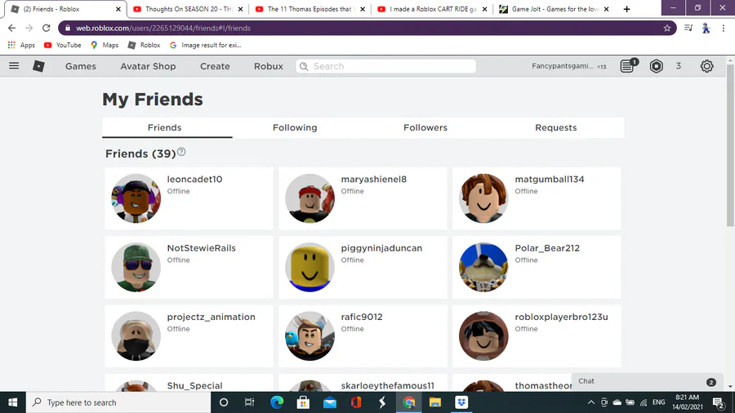735x413 pixels.
Task: Click the rafic9012 username
Action: click(362, 317)
